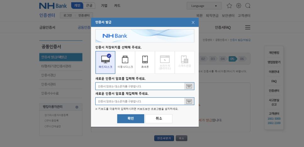Screen dimensions: 304x147
Task: Switch to 큰글 large-text mode
Action: pyautogui.click(x=89, y=6)
